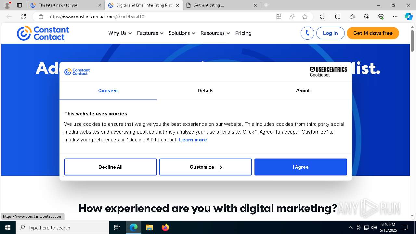Image resolution: width=416 pixels, height=234 pixels.
Task: Open a new tab with plus icon
Action: click(x=266, y=5)
